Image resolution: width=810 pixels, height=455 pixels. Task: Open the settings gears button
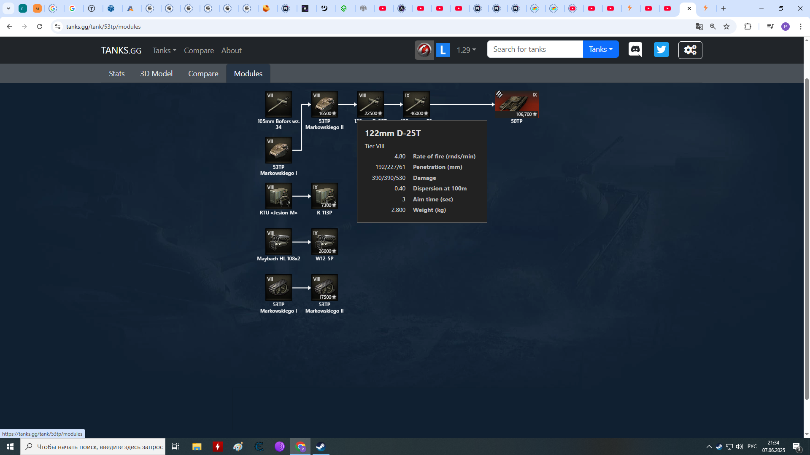tap(690, 50)
